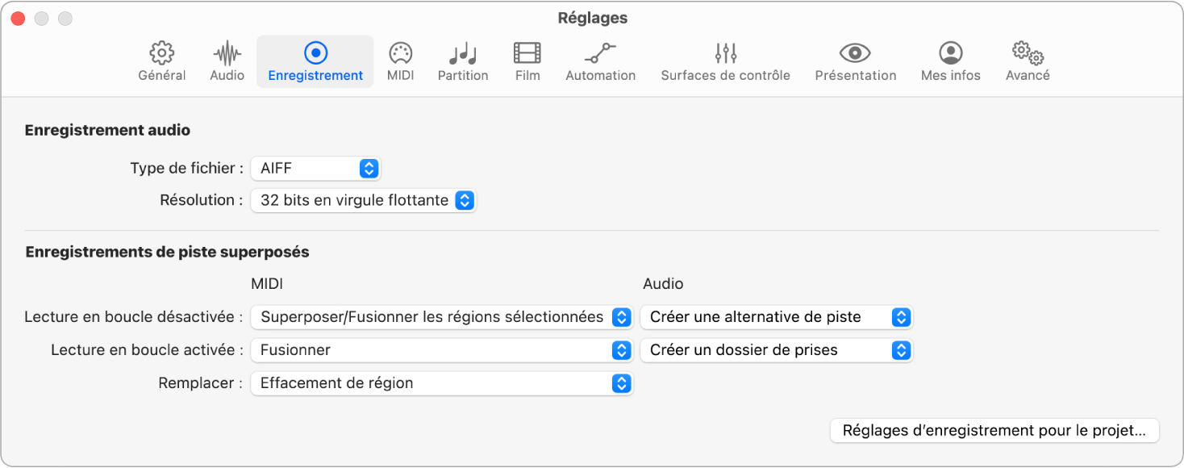Screen dimensions: 1184x468
Task: Open the Résolution 32 bits dropdown
Action: [364, 200]
